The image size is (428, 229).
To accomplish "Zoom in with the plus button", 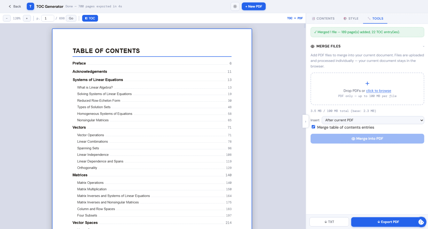I will pos(27,18).
